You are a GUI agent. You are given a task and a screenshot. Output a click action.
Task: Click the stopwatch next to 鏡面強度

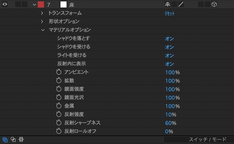(59, 89)
